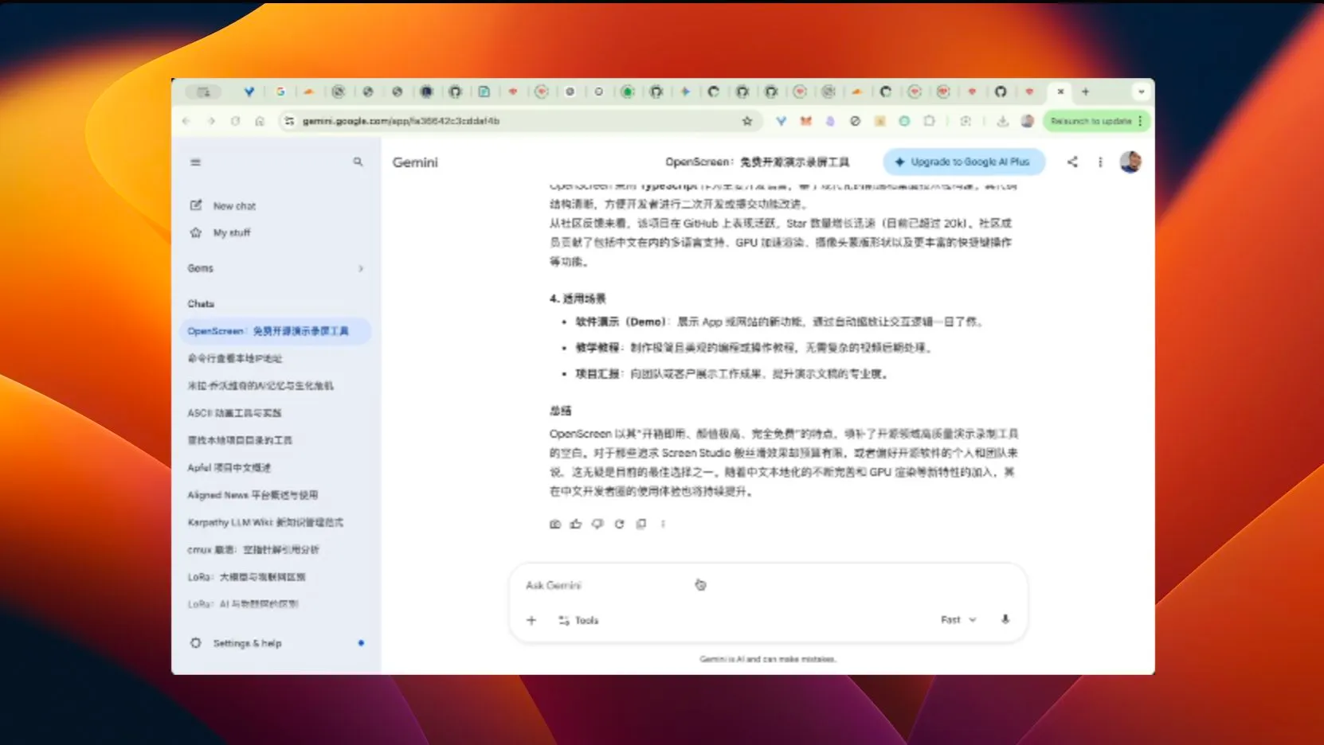Open search in the Gemini sidebar

tap(358, 162)
